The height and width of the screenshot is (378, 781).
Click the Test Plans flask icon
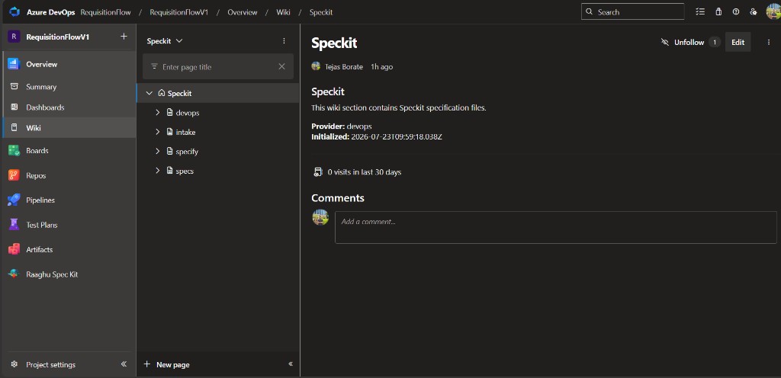pyautogui.click(x=14, y=225)
